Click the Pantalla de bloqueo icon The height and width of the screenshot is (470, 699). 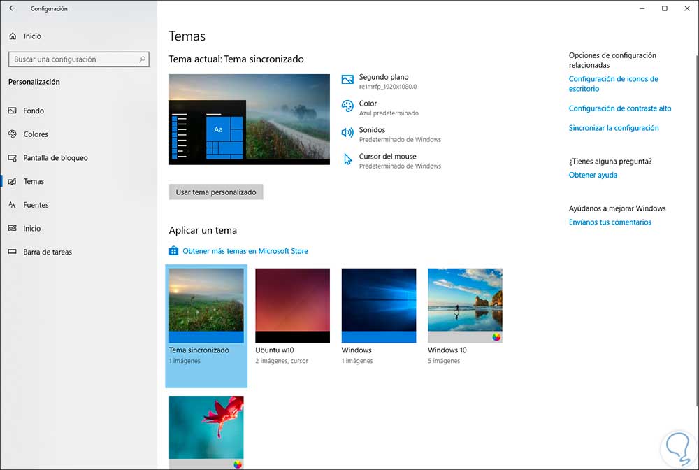point(13,158)
